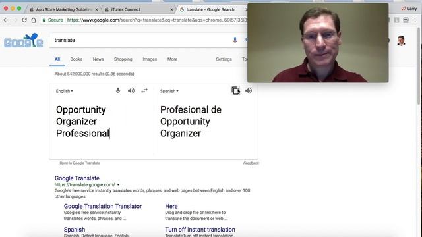Click the page vertical scrollbar

419,66
